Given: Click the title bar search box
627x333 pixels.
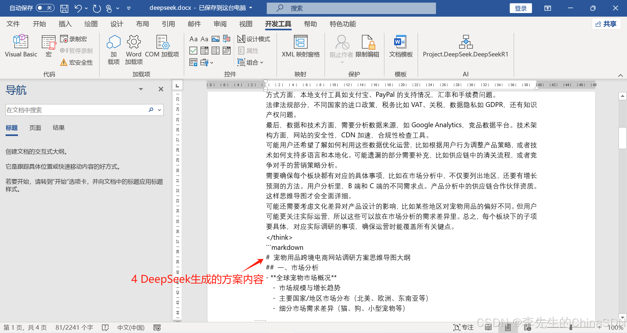Looking at the screenshot, I should [351, 8].
